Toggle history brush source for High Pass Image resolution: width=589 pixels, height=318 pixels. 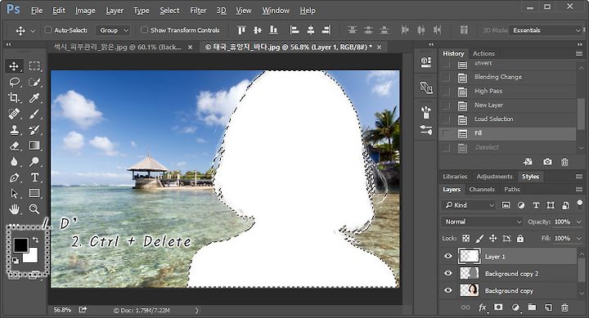click(447, 92)
